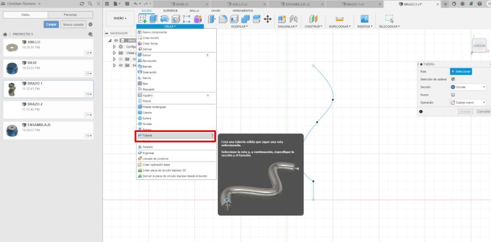
Task: Expand the Configu tree node
Action: pos(115,47)
